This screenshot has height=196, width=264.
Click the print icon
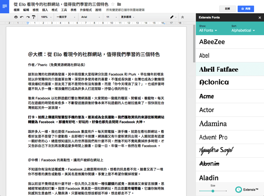pos(16,17)
